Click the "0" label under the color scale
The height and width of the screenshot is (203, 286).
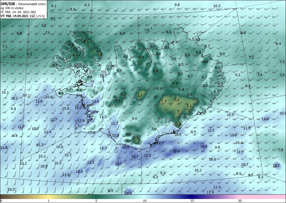coord(1,201)
